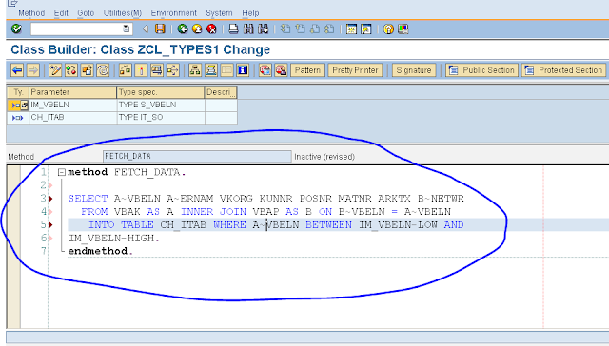Click the Public Section button
The height and width of the screenshot is (346, 609).
point(482,70)
